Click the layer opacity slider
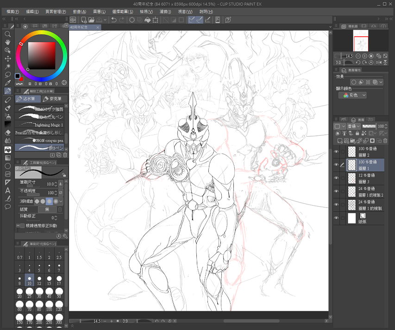The image size is (395, 330). click(369, 126)
